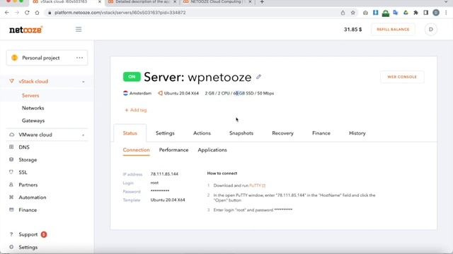Viewport: 453px width, 254px height.
Task: Click the Storage sidebar icon
Action: point(11,159)
